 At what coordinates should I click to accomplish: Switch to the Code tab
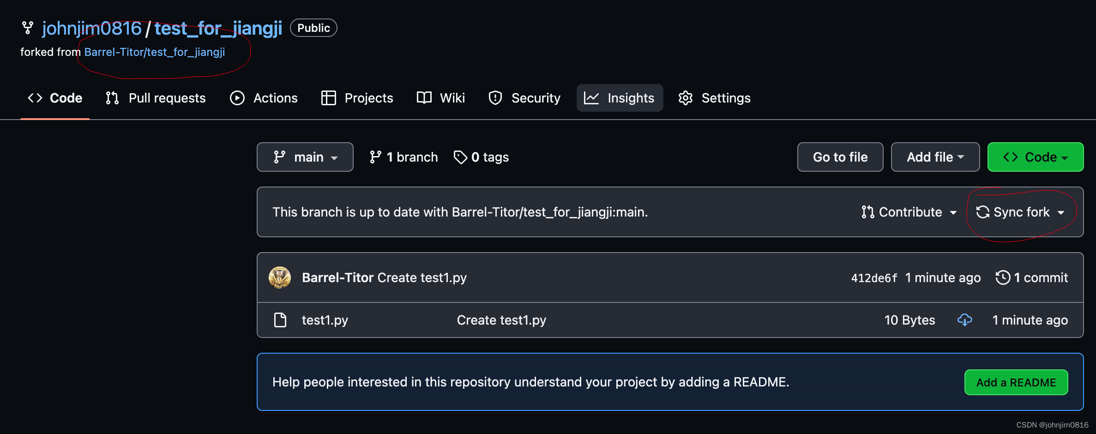tap(55, 98)
